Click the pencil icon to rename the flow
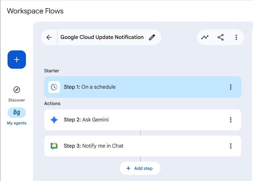 click(x=152, y=37)
